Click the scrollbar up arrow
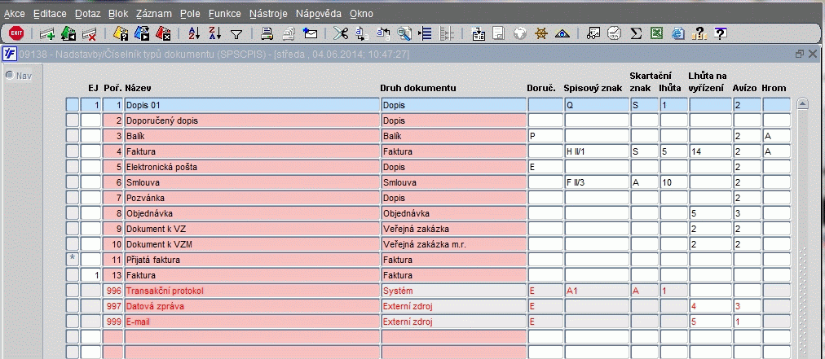The width and height of the screenshot is (825, 359). [803, 104]
